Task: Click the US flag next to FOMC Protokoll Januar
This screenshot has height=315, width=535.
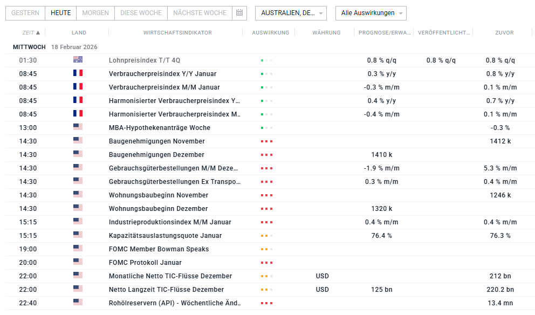Action: coord(78,262)
